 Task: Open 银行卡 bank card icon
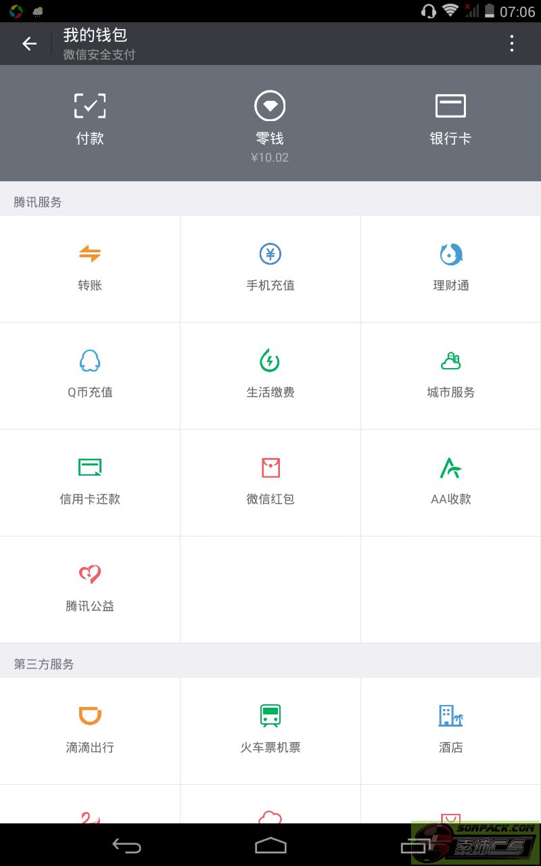pyautogui.click(x=450, y=106)
